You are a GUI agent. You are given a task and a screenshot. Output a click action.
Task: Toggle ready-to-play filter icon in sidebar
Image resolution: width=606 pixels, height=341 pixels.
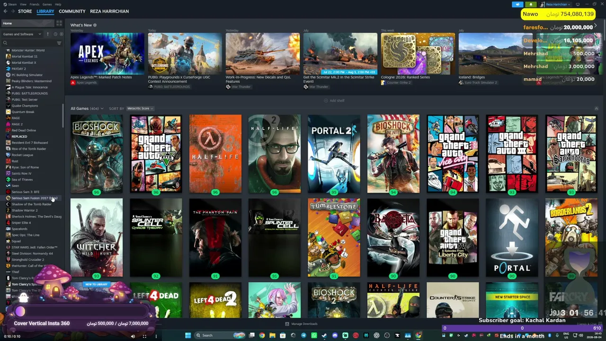pos(61,34)
